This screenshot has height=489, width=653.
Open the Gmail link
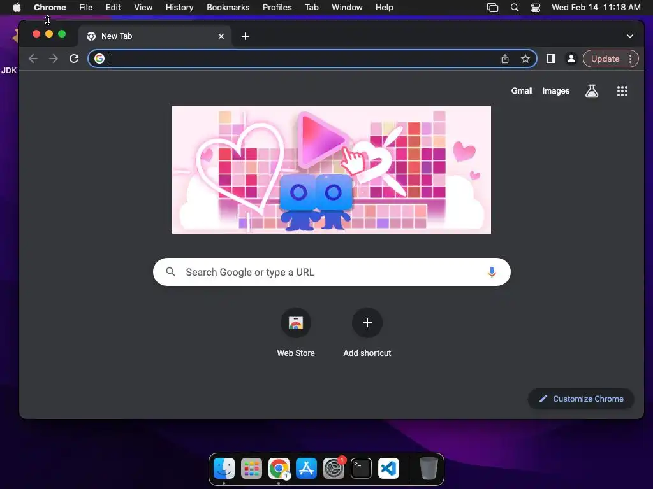click(522, 90)
